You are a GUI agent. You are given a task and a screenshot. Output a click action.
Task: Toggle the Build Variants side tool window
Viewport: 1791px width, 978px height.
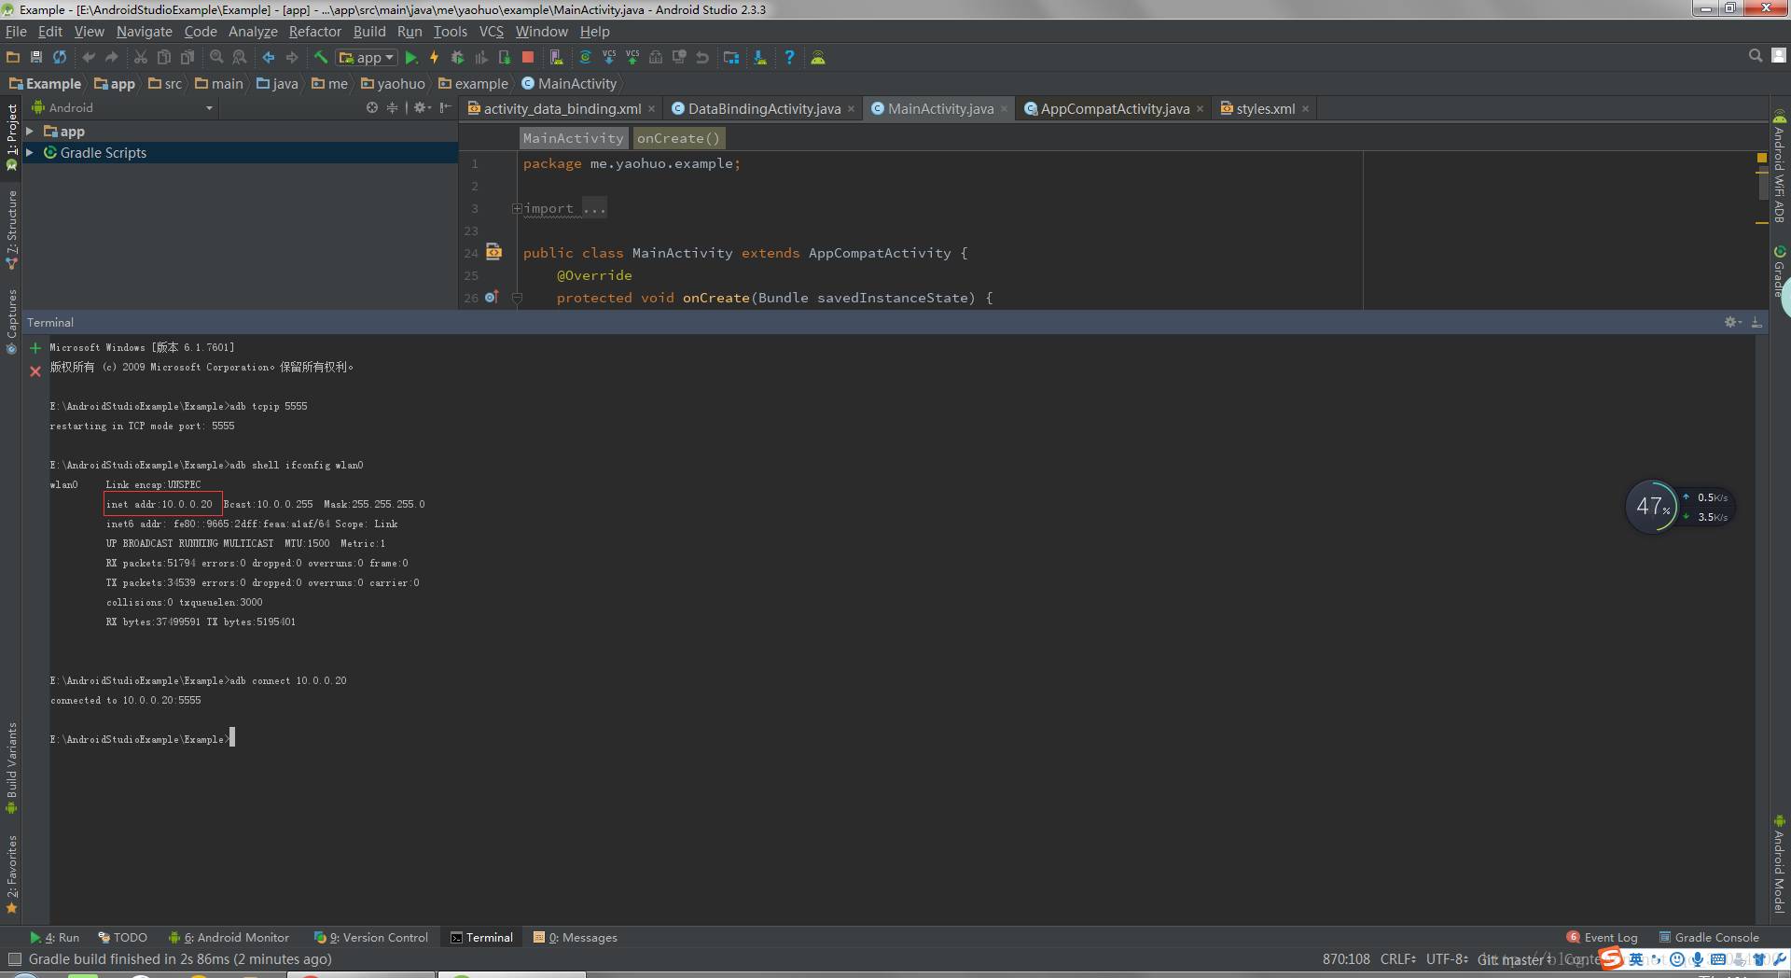pyautogui.click(x=11, y=769)
